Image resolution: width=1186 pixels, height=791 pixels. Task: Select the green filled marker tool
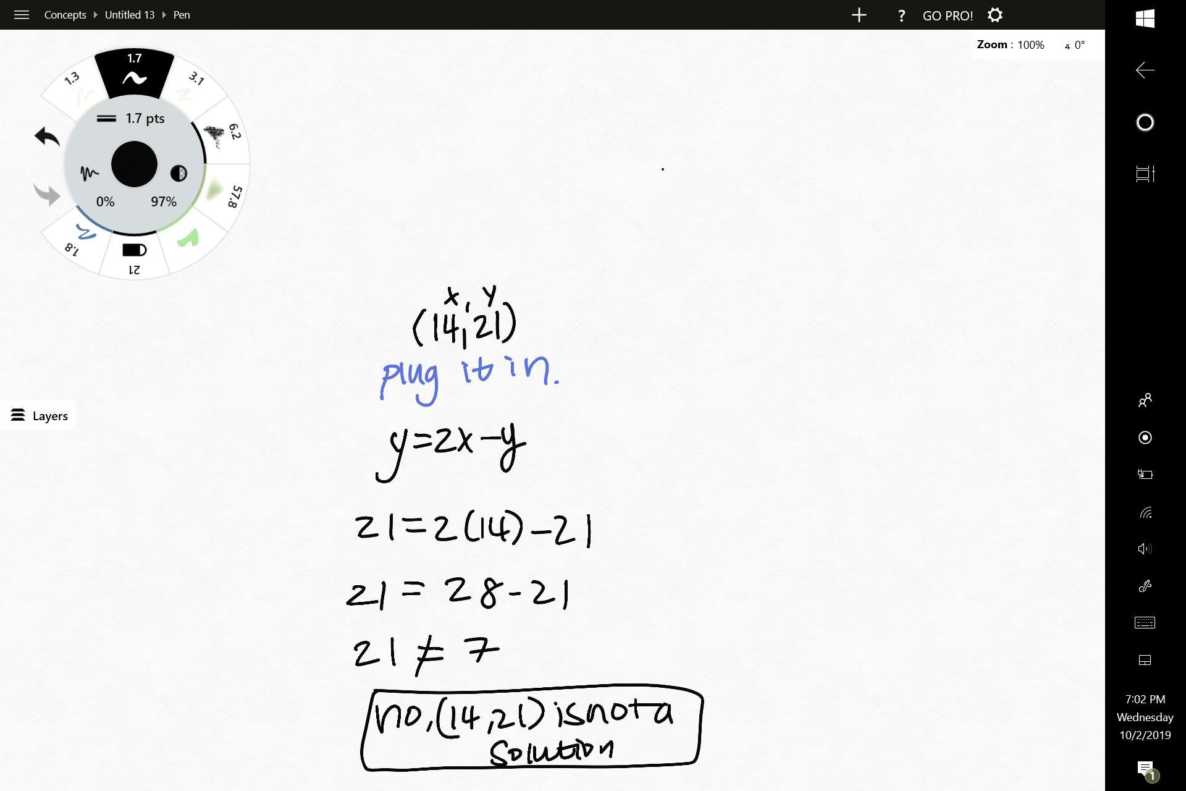click(189, 239)
